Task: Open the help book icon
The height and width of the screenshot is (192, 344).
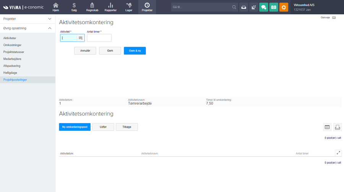Action: click(274, 7)
